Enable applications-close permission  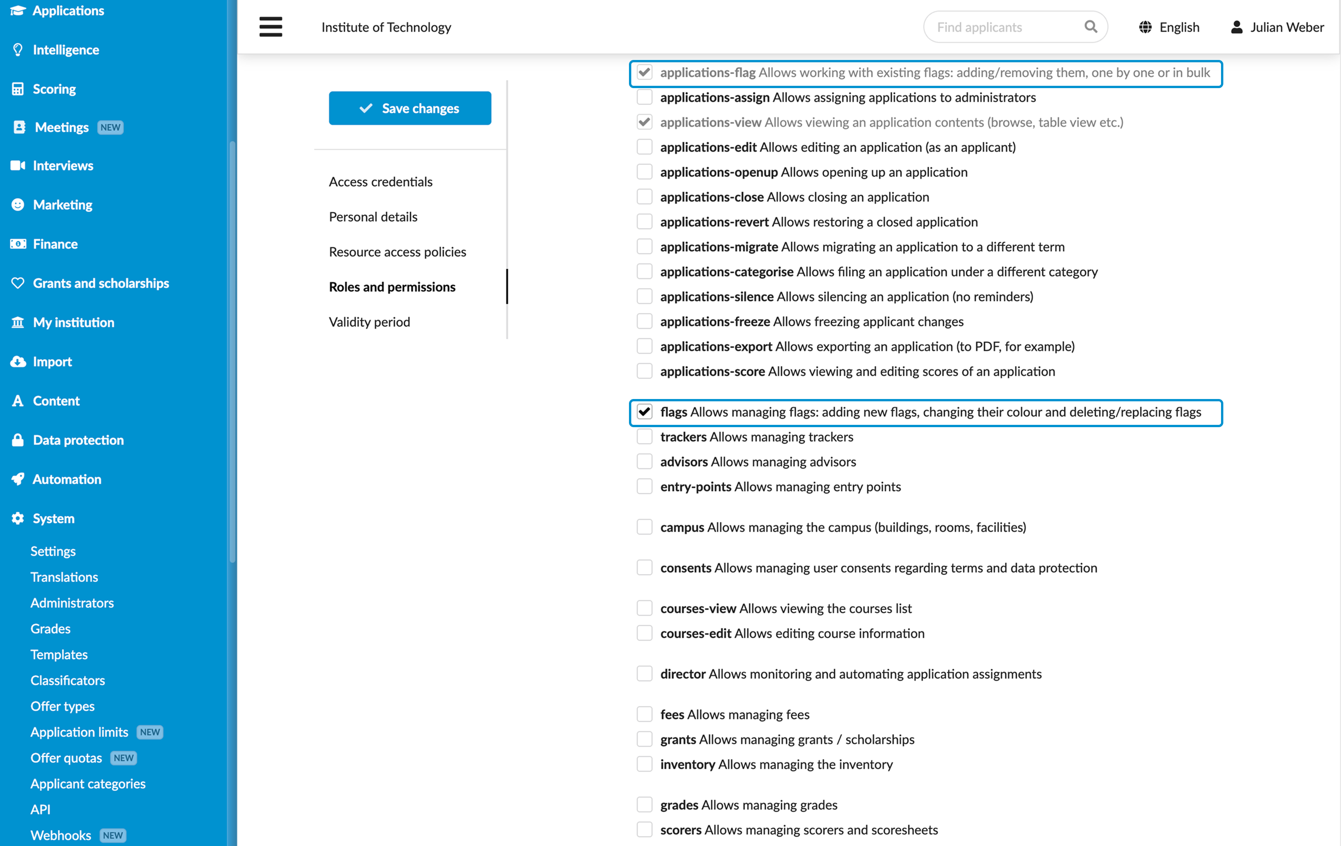pyautogui.click(x=644, y=197)
